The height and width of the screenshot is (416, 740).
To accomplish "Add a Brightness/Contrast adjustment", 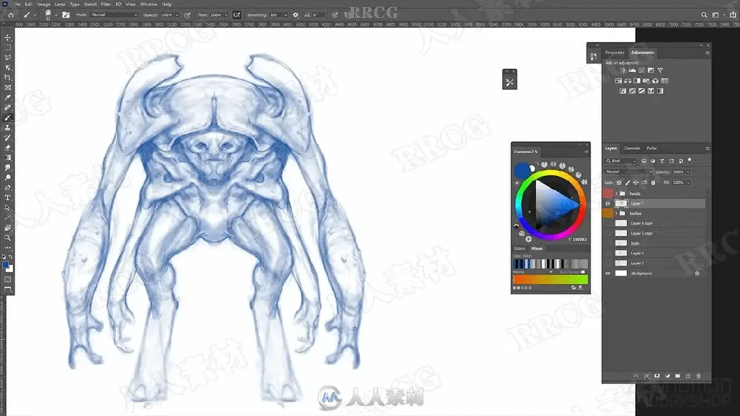I will click(623, 71).
